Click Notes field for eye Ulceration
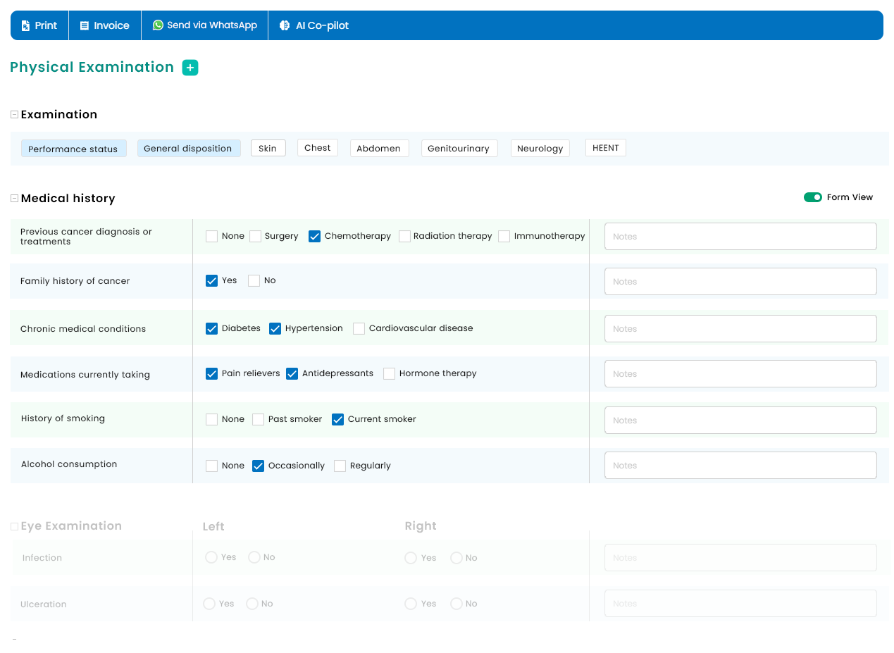The image size is (894, 653). coord(740,604)
